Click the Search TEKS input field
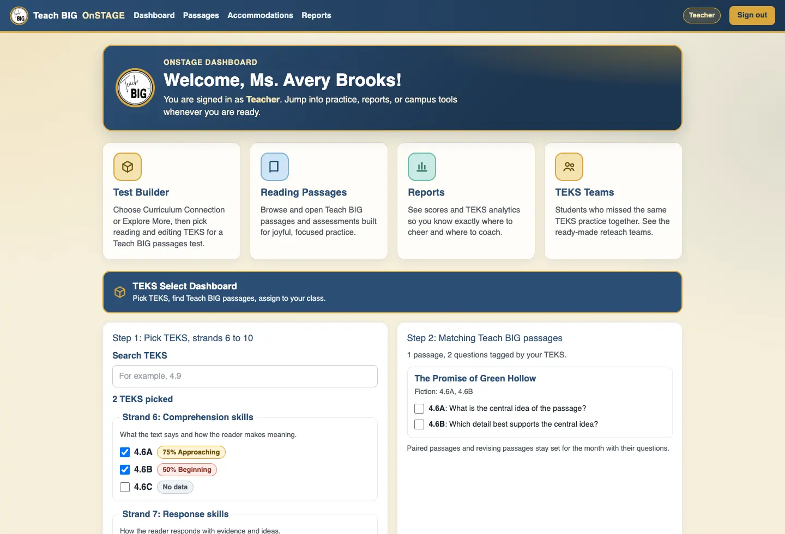This screenshot has width=785, height=534. 245,376
